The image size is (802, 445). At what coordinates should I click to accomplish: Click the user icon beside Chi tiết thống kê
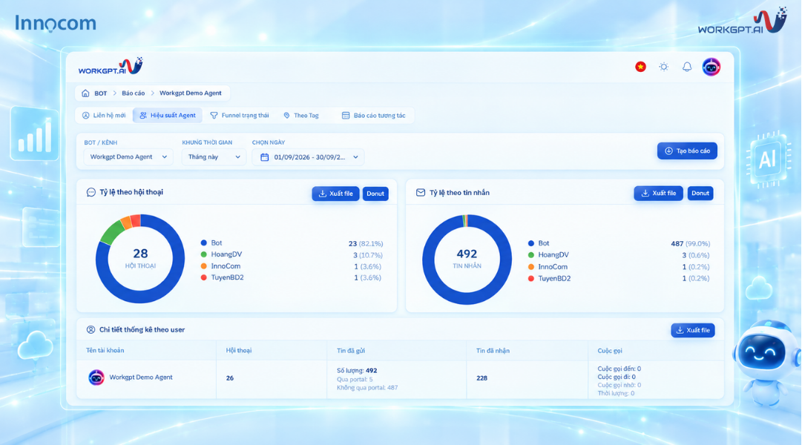tap(91, 329)
